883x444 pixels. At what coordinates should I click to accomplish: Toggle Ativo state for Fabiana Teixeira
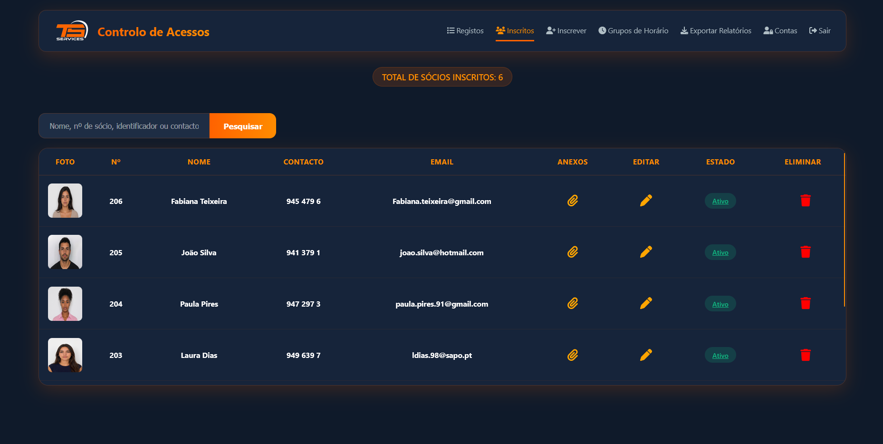point(720,201)
